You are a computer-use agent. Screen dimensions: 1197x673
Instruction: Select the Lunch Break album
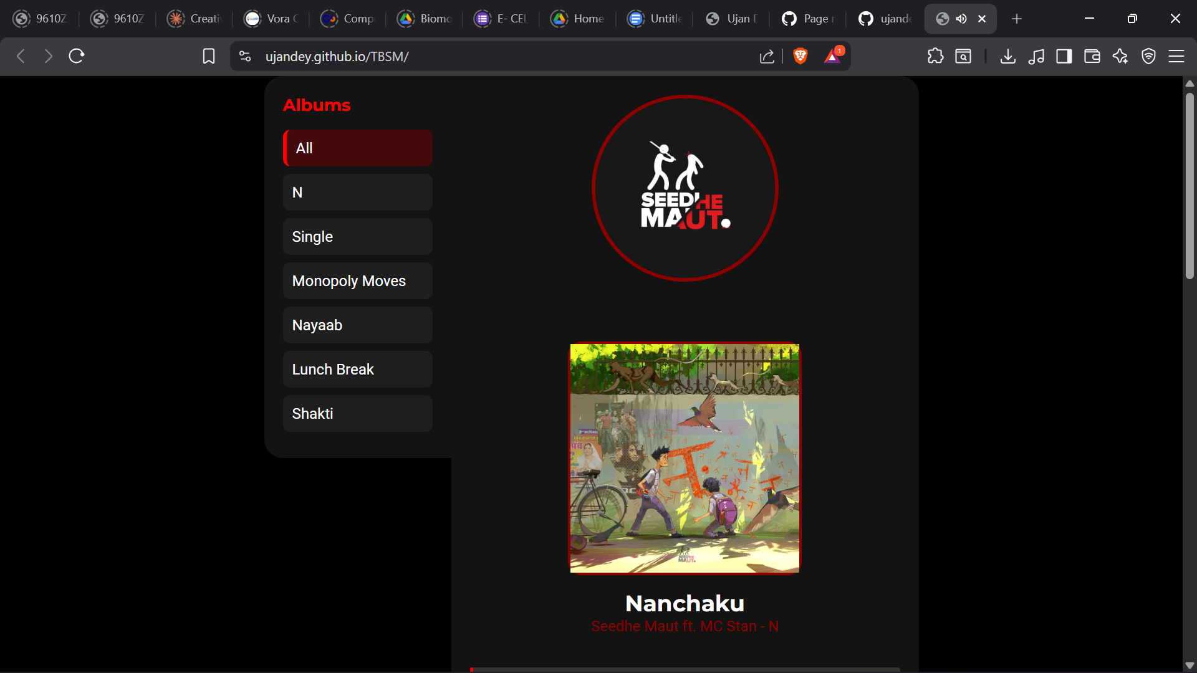[x=358, y=370]
